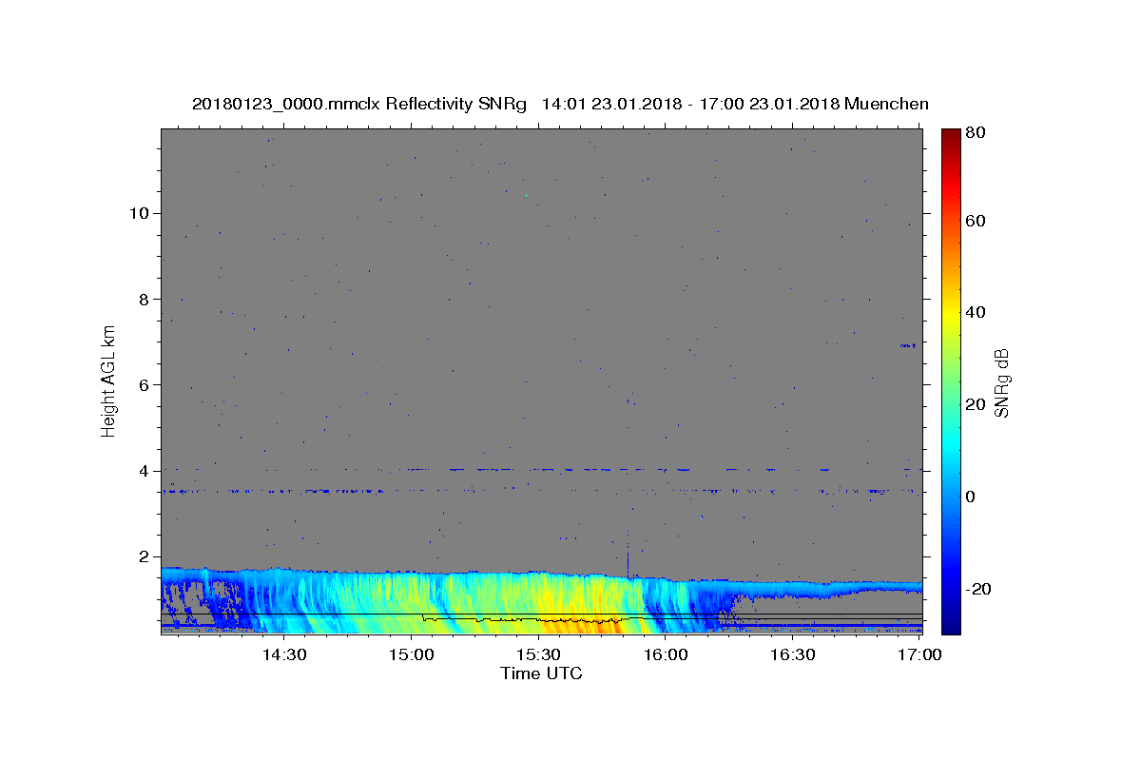
Task: Click the 'SNRg dB' colorbar label
Action: pyautogui.click(x=1000, y=382)
